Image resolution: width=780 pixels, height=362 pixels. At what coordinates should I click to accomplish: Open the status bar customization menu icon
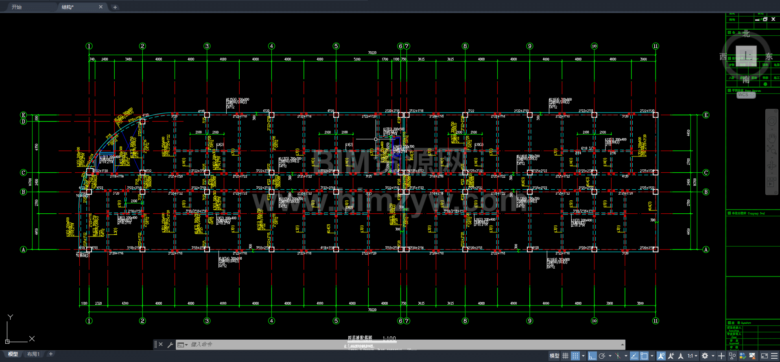coord(774,356)
